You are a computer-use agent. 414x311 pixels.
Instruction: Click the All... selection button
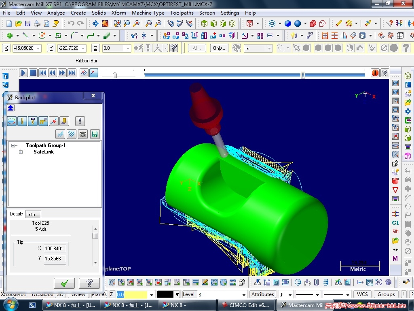[197, 48]
